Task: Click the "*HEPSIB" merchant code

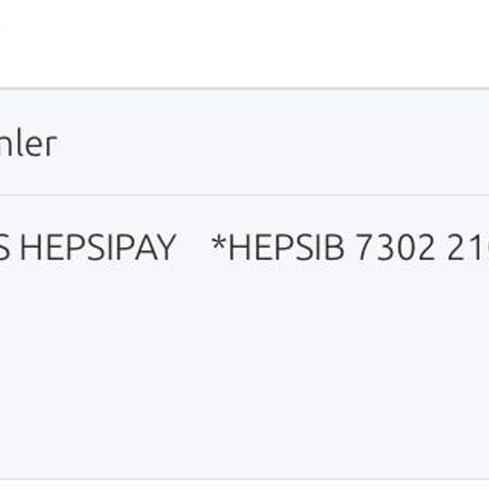Action: tap(278, 248)
